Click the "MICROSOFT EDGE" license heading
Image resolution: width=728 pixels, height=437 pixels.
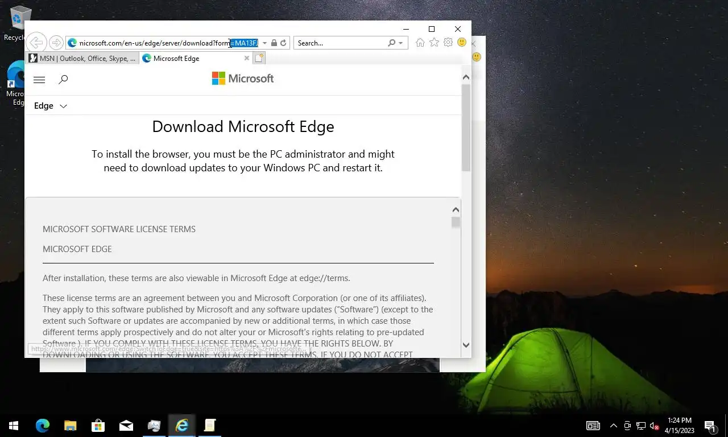77,249
